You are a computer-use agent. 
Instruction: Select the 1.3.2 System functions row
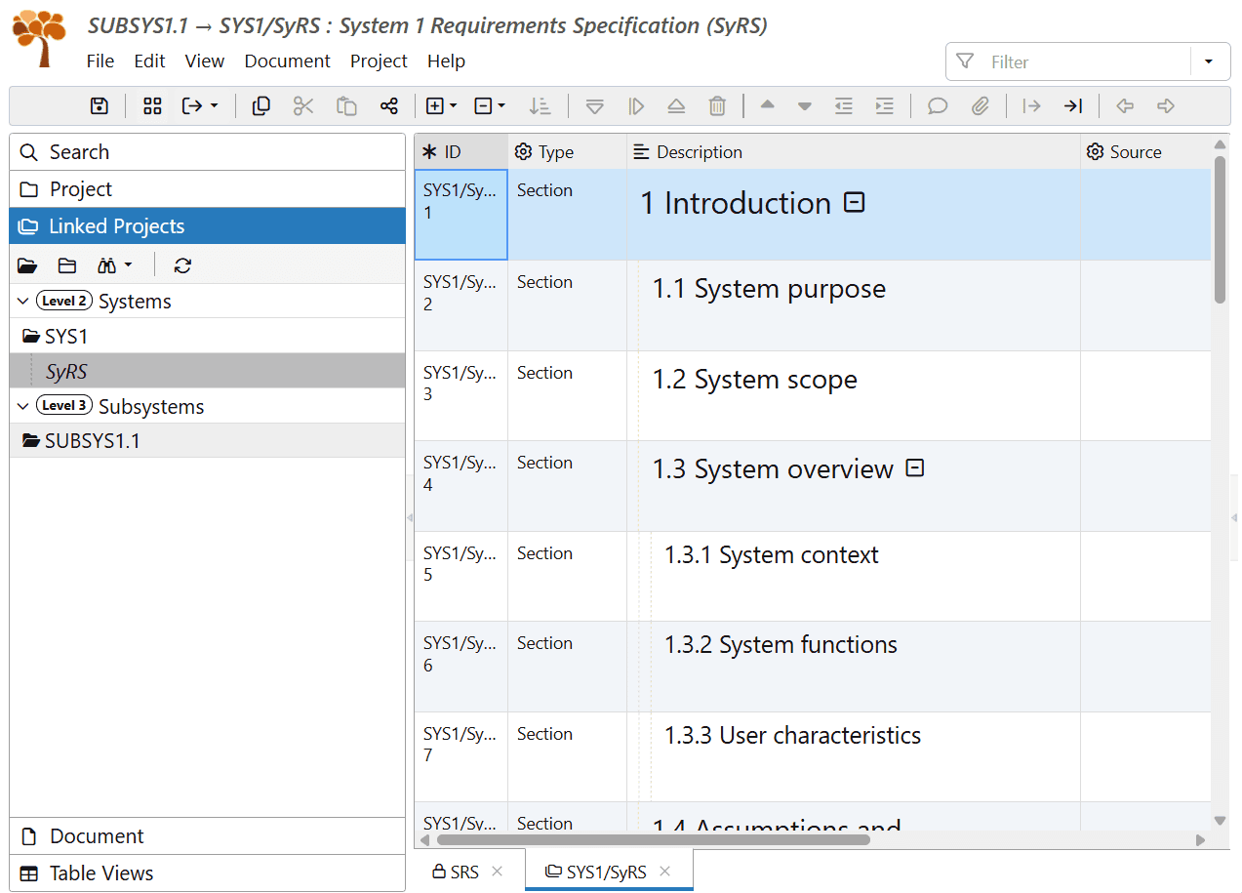813,667
